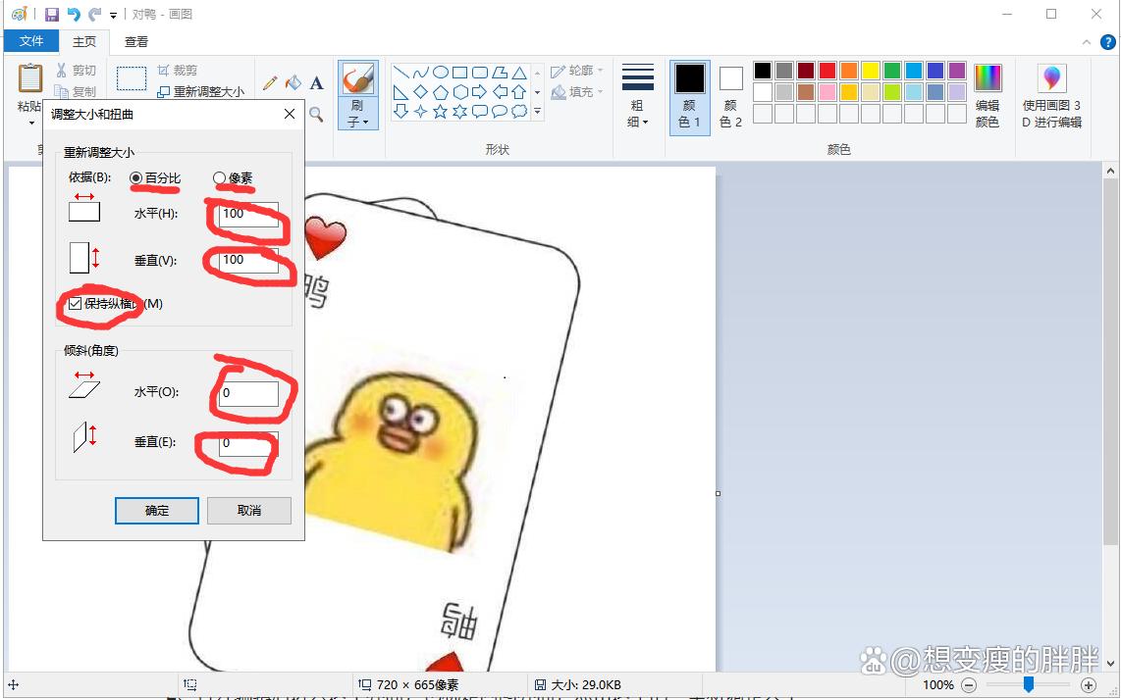Select the 像素 radio button
The height and width of the screenshot is (700, 1121).
pos(220,178)
